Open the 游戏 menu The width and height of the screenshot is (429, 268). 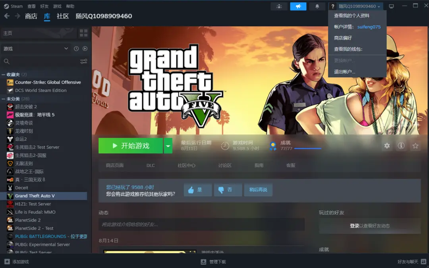click(x=57, y=6)
